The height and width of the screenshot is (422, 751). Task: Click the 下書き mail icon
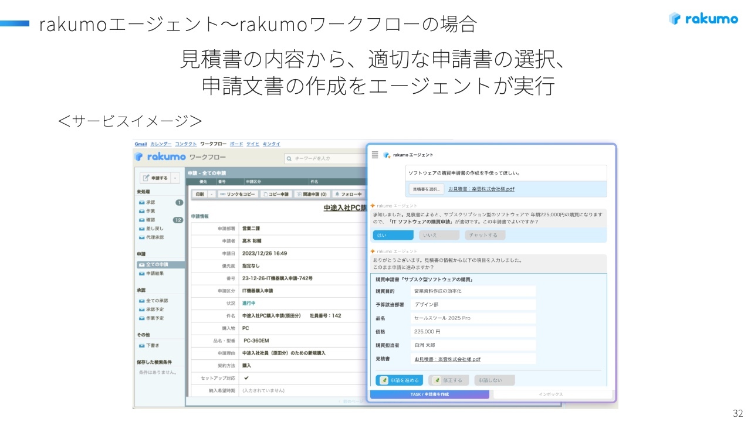tap(142, 346)
